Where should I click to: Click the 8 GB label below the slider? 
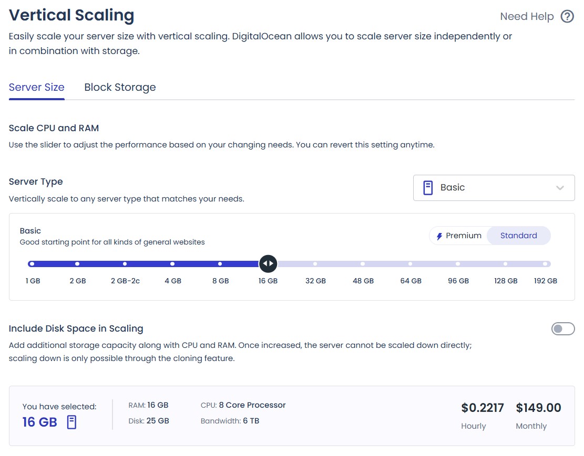point(220,281)
